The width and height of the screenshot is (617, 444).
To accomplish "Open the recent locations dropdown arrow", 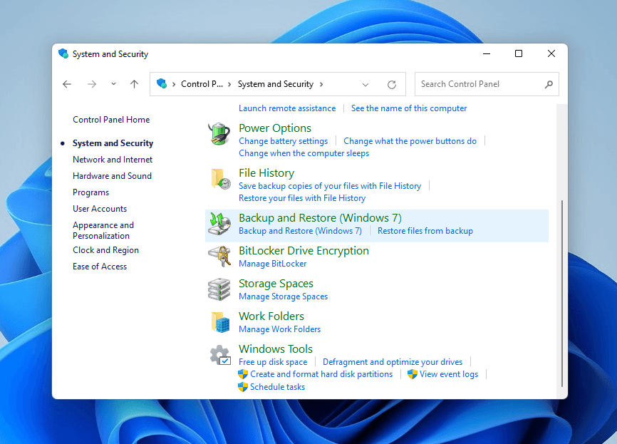I will tap(113, 84).
